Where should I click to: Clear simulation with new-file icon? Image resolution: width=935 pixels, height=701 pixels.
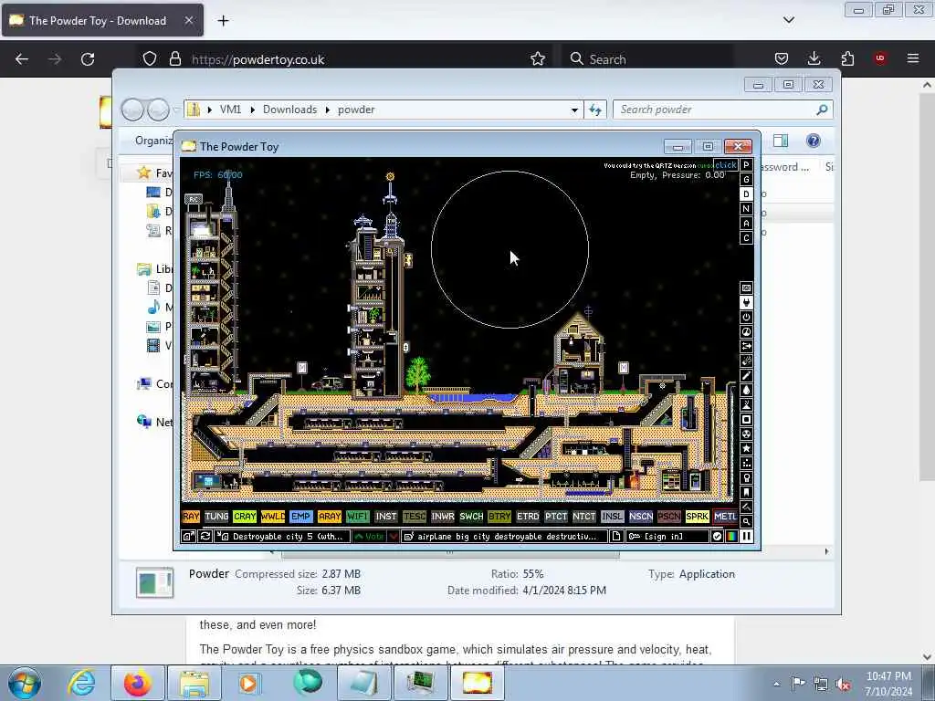(616, 537)
